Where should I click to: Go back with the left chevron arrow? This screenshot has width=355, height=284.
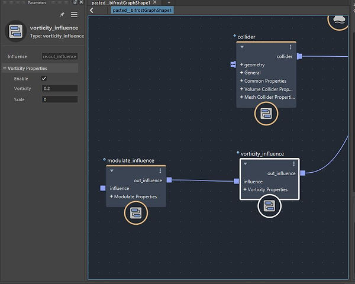pos(92,11)
